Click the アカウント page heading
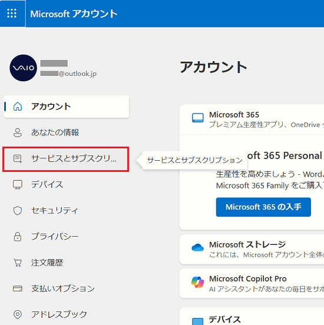The width and height of the screenshot is (324, 325). pyautogui.click(x=213, y=67)
